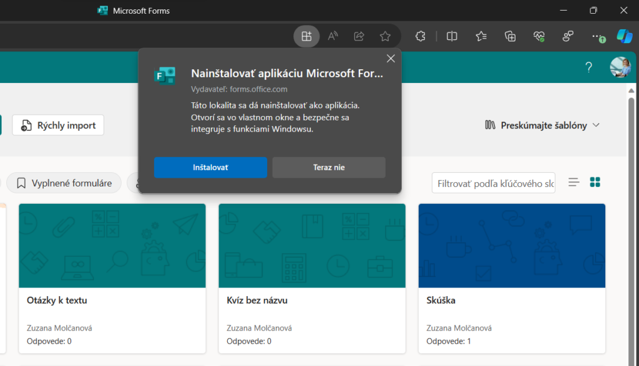This screenshot has width=639, height=366.
Task: Click the app install icon in address bar
Action: 306,36
